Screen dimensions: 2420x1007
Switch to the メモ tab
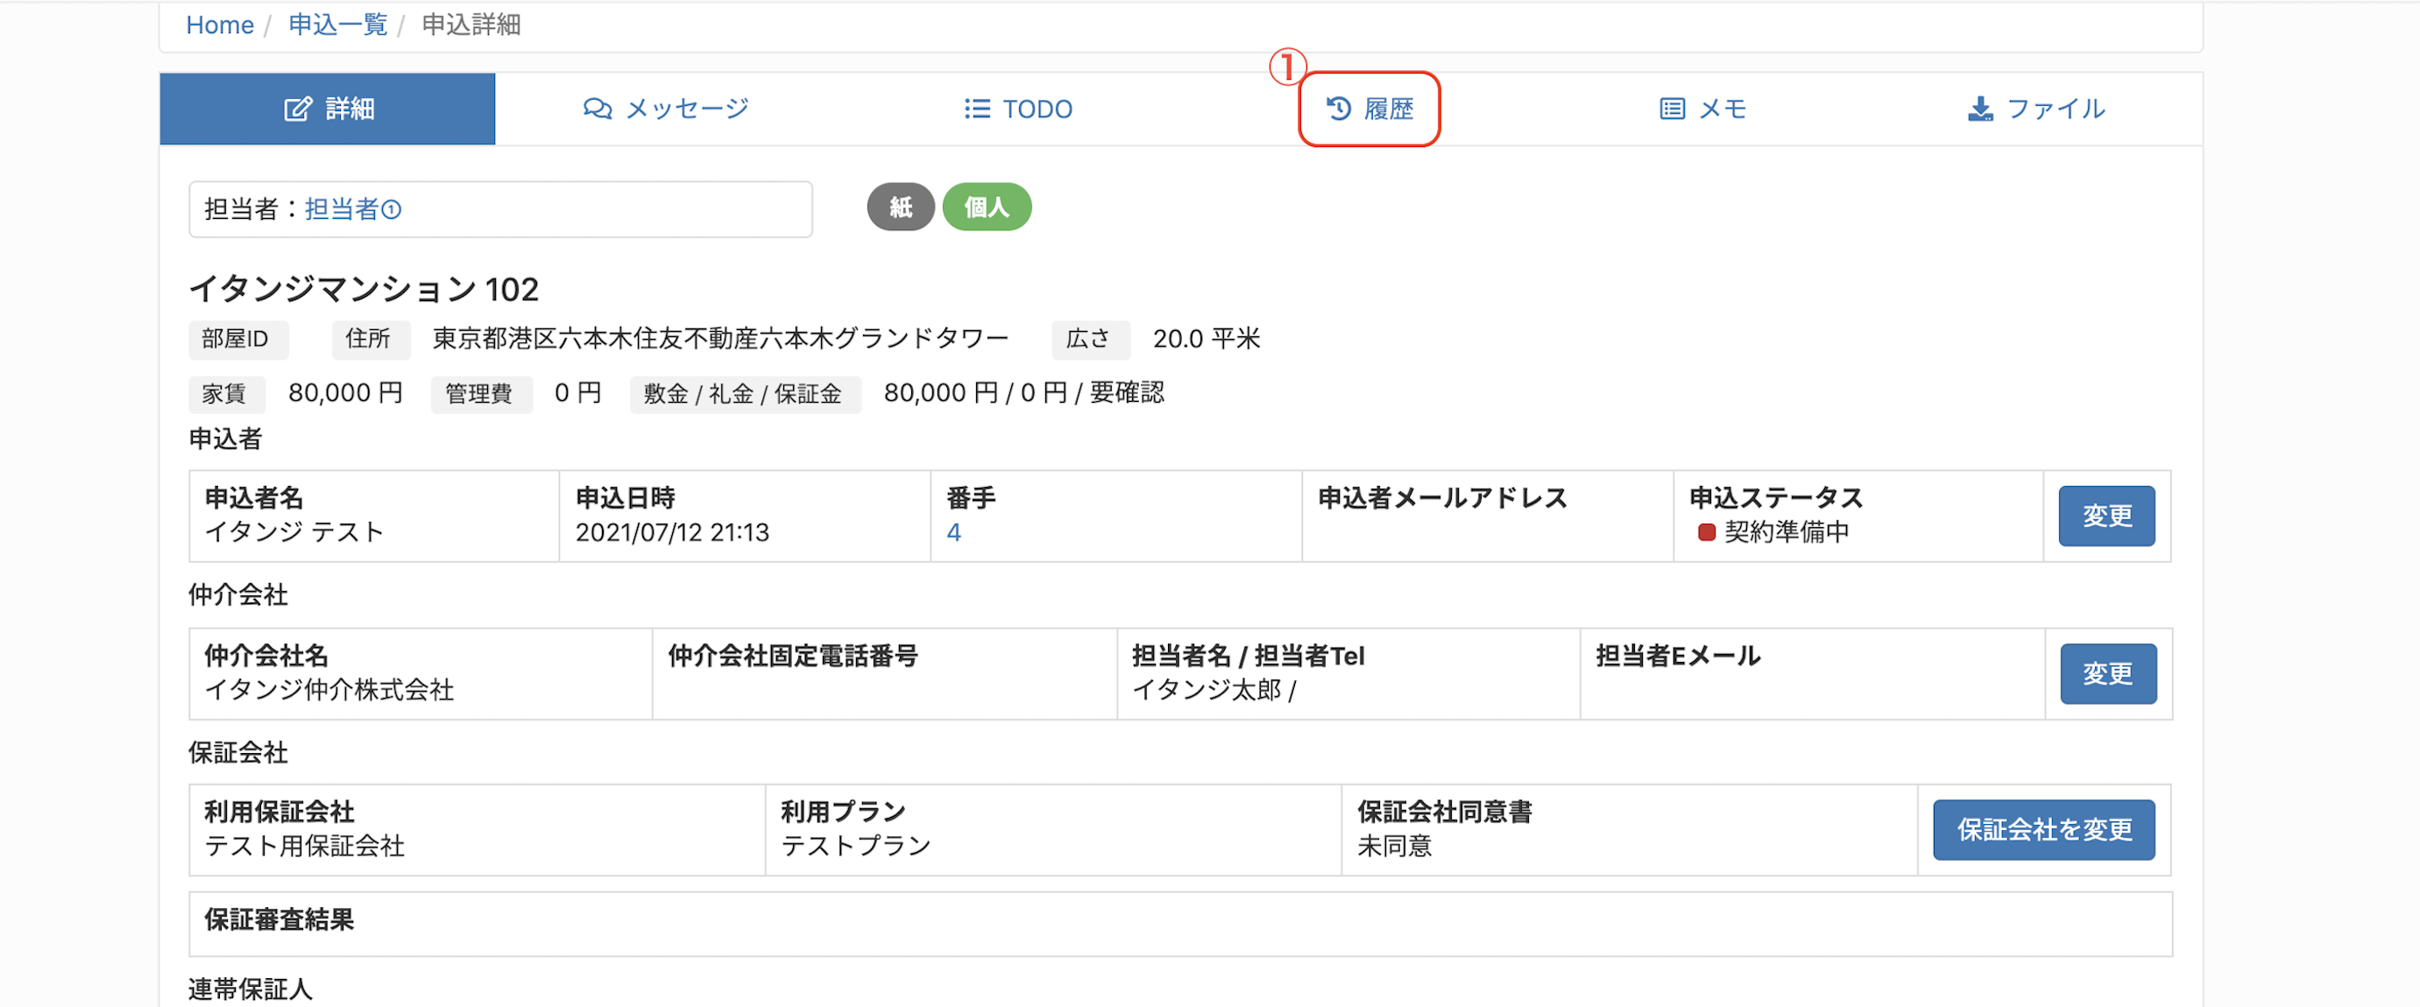(1702, 109)
